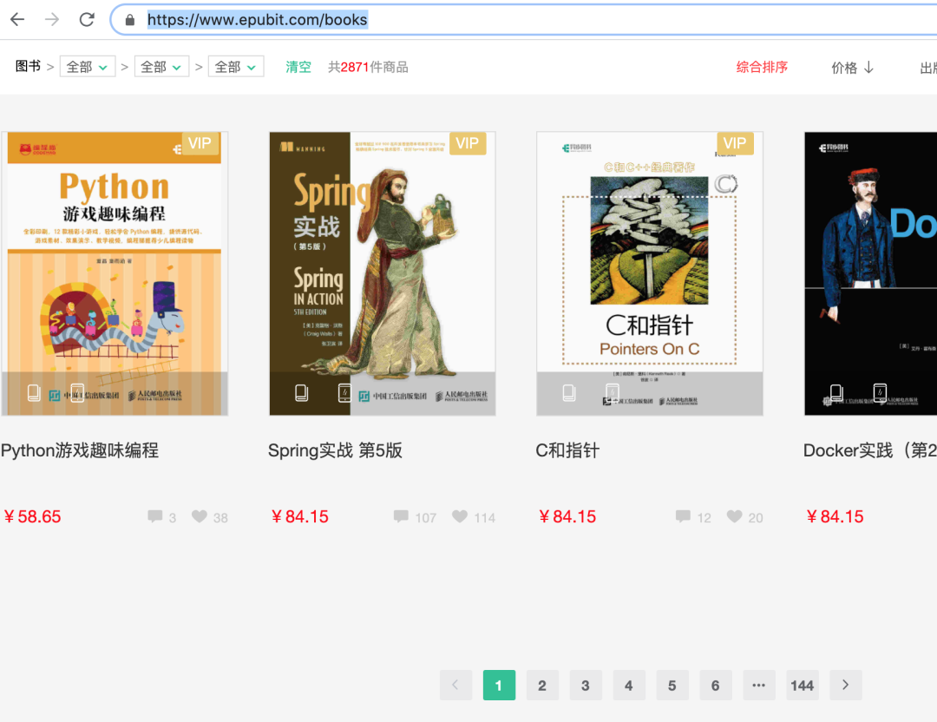Reload the epubit books page
The image size is (937, 722).
[x=85, y=18]
